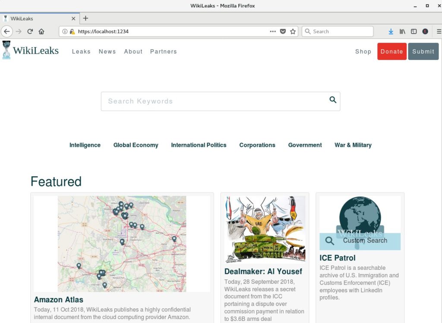Screen dimensions: 442x323
Task: Click the magnifier icon in Search Keywords box
Action: click(x=333, y=100)
